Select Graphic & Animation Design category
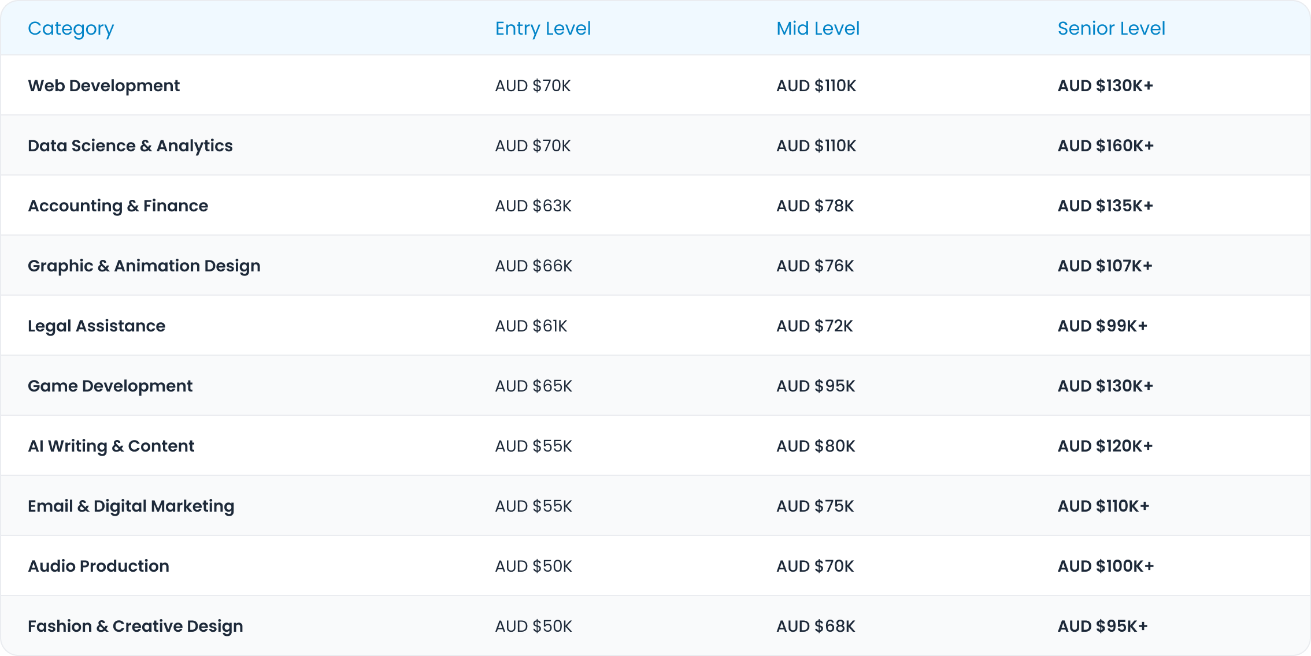This screenshot has width=1311, height=656. [144, 266]
